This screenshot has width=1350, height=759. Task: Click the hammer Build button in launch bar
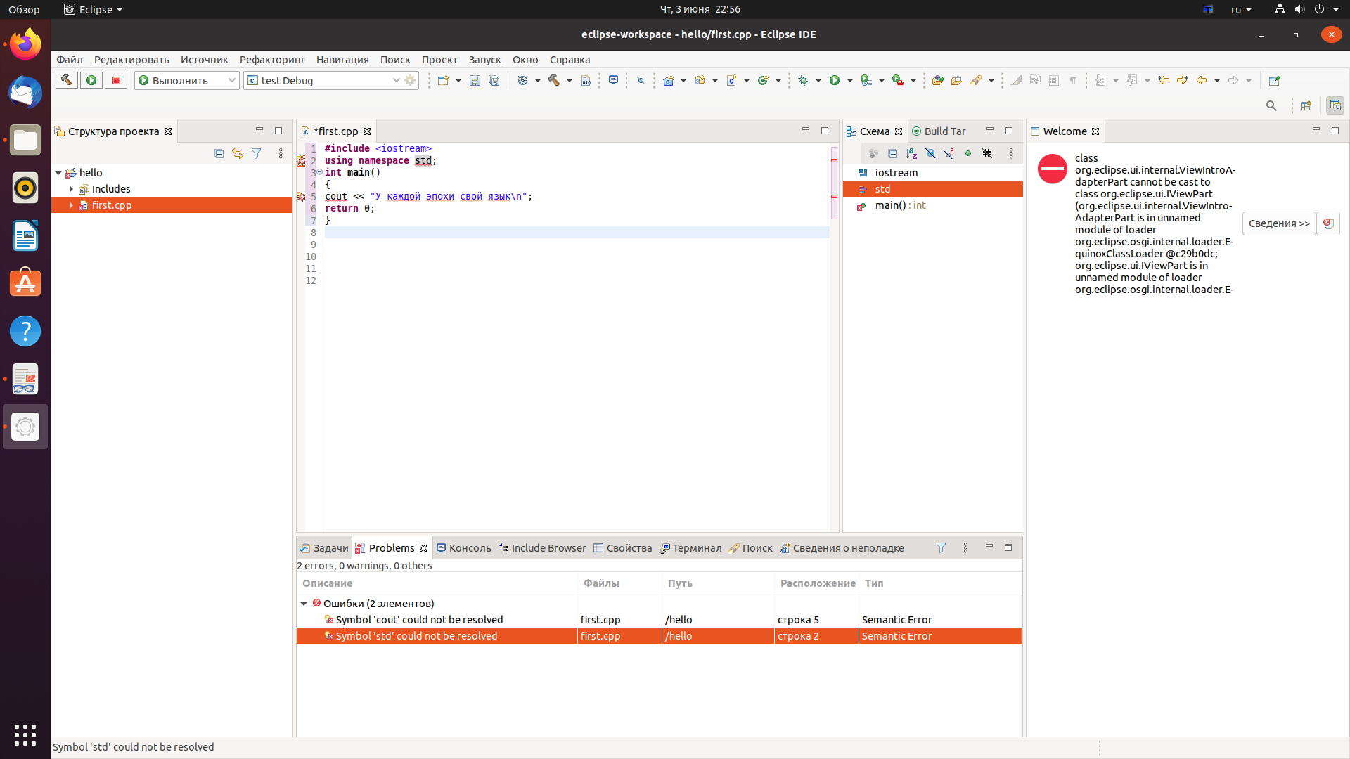coord(66,80)
